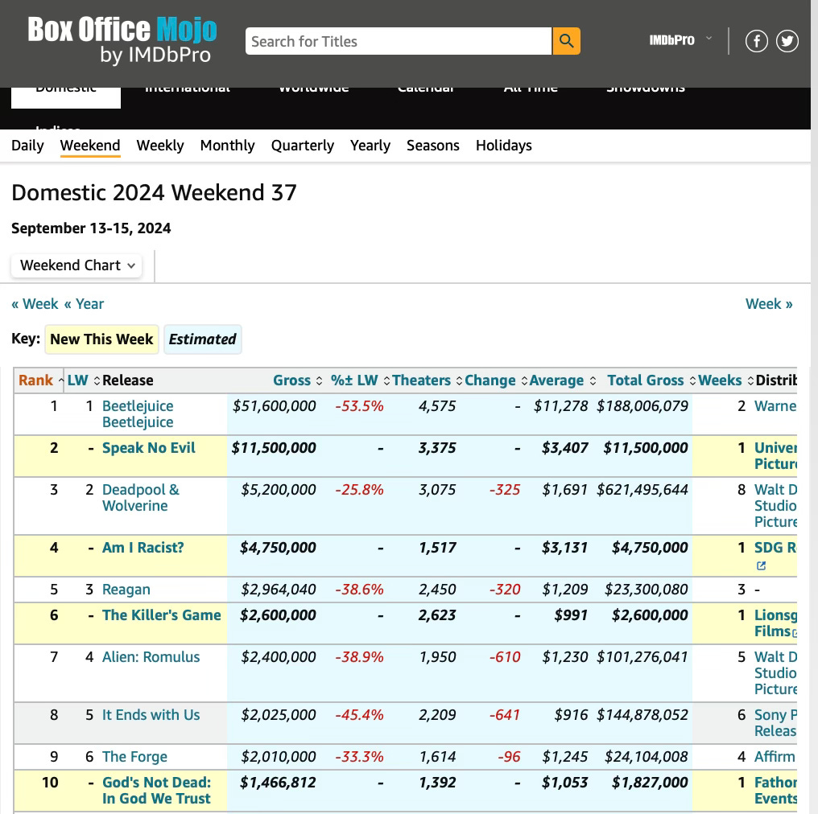Focus the Search for Titles field

(399, 41)
